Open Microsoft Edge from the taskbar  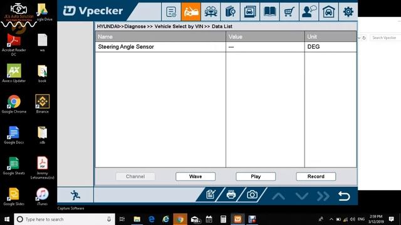[x=152, y=219]
